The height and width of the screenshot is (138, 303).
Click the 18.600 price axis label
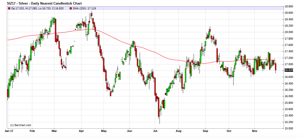(289, 13)
